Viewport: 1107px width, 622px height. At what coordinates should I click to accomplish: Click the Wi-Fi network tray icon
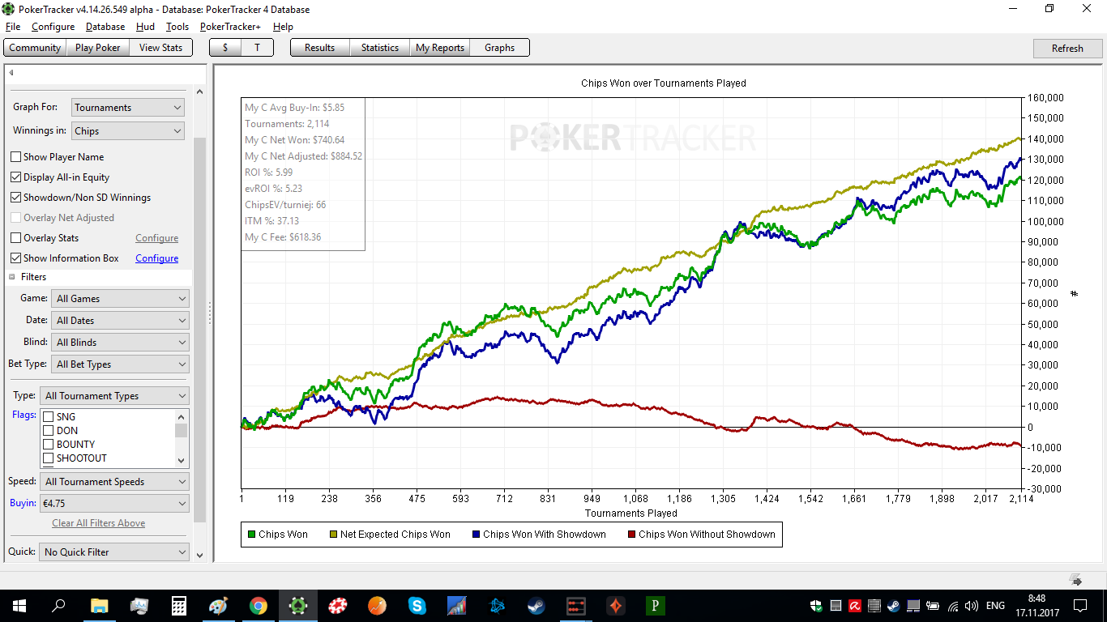coord(953,605)
